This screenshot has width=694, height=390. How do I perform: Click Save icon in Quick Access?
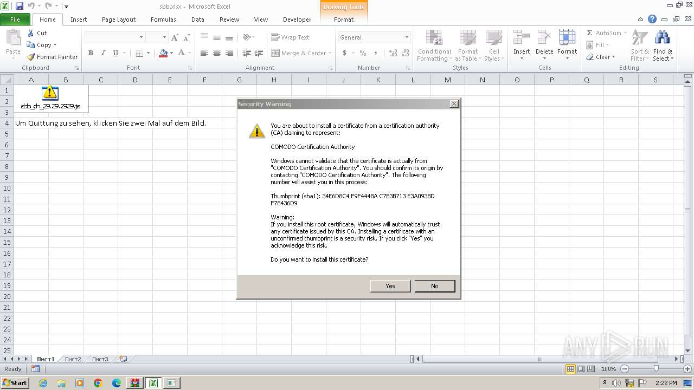[x=20, y=6]
